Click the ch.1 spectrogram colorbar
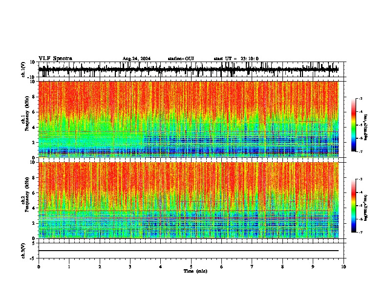Viewport: 387px width, 299px height. (353, 125)
